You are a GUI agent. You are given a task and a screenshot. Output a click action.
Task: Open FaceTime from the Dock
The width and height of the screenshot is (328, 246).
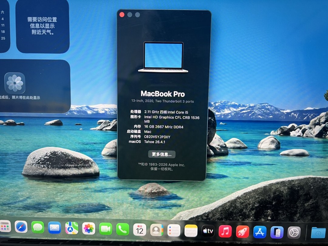106,229
